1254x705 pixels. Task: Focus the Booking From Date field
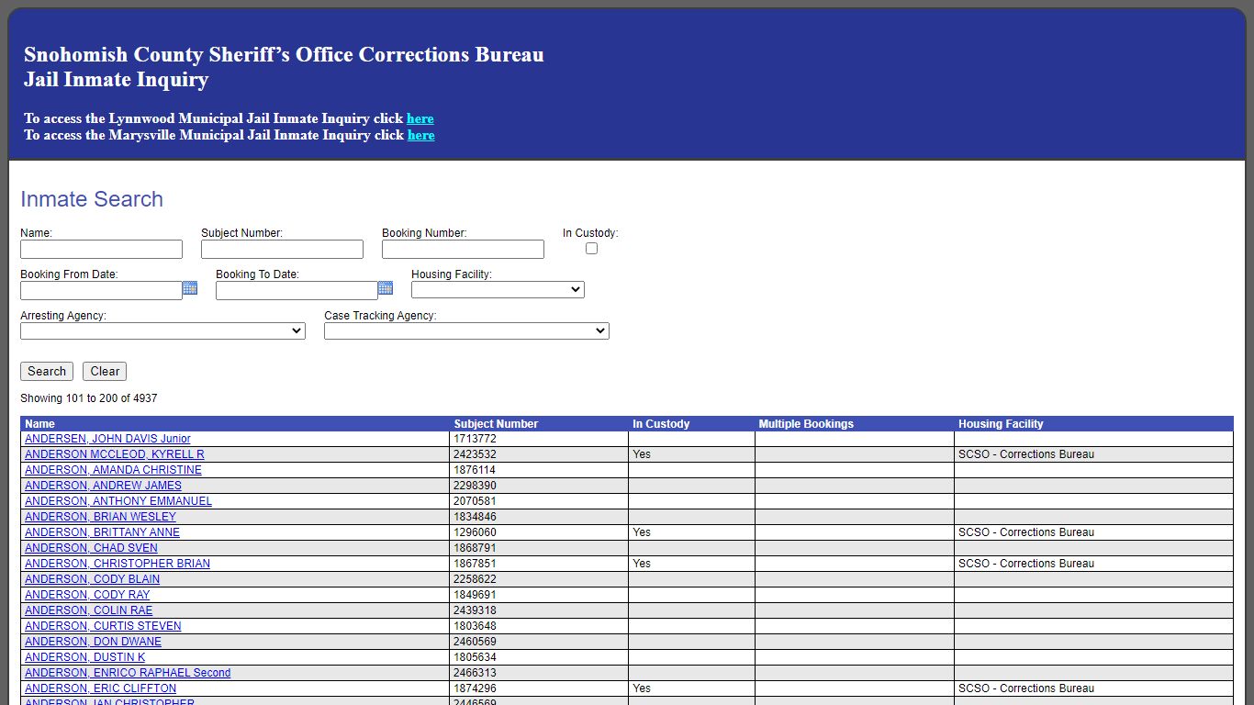pos(101,291)
